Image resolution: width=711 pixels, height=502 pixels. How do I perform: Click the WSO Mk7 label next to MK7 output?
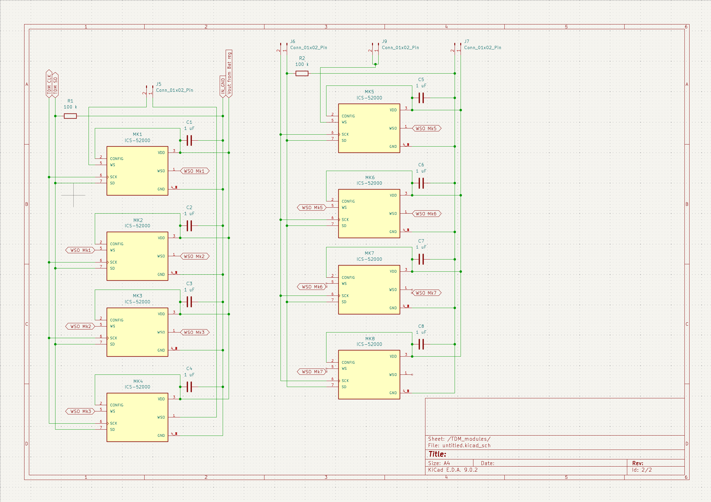426,293
